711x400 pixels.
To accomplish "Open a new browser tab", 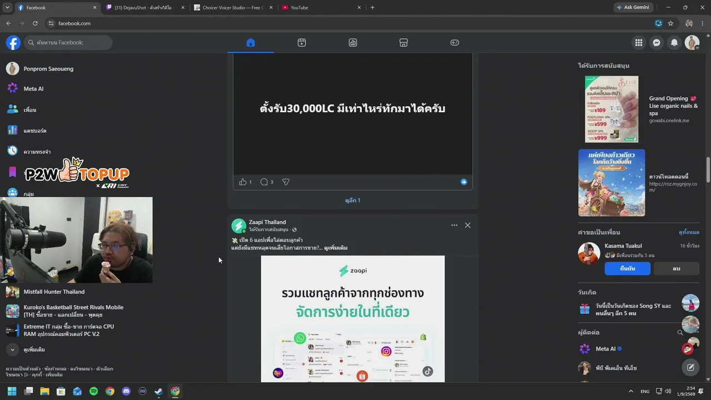I will pos(372,8).
